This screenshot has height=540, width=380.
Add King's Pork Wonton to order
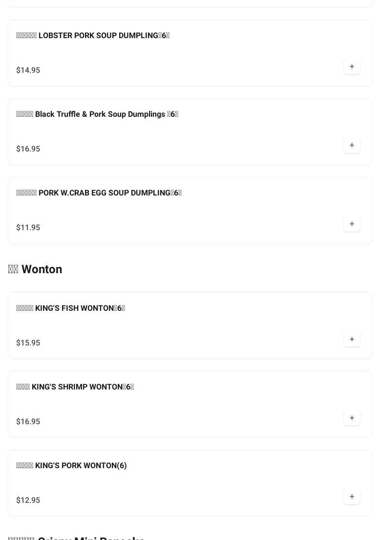352,497
